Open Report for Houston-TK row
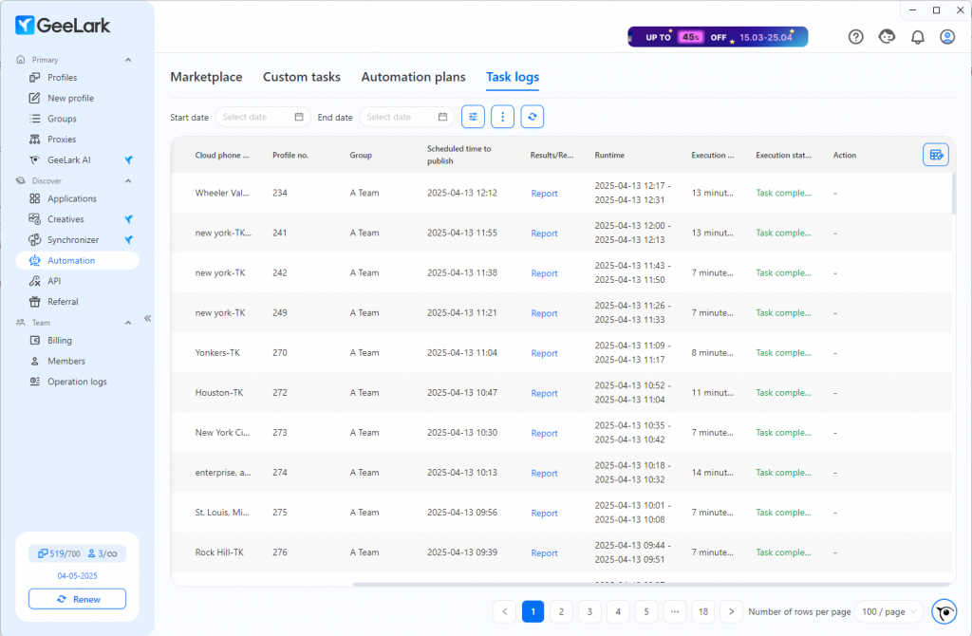This screenshot has width=972, height=636. click(544, 393)
